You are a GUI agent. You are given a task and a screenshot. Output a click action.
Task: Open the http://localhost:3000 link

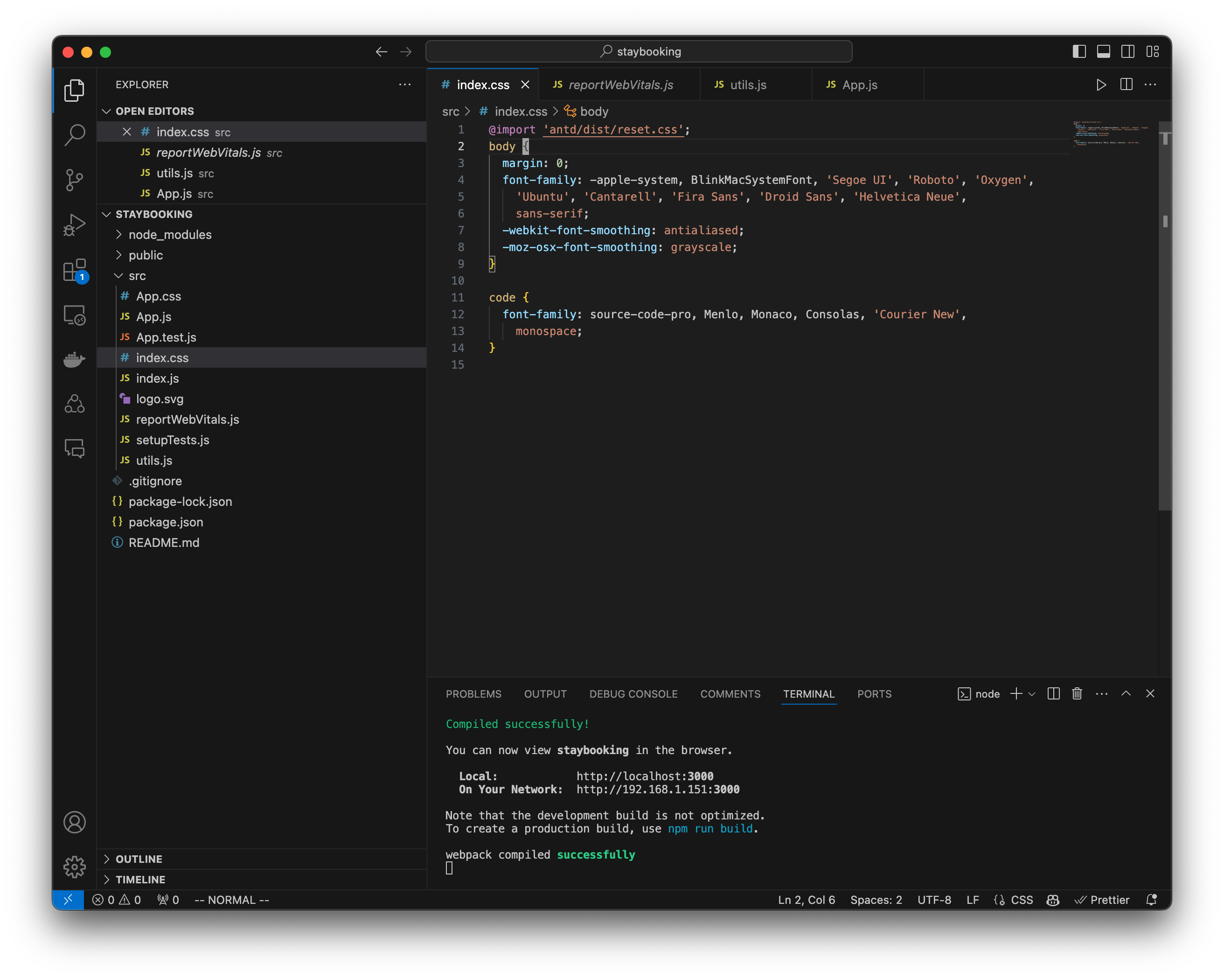point(644,776)
